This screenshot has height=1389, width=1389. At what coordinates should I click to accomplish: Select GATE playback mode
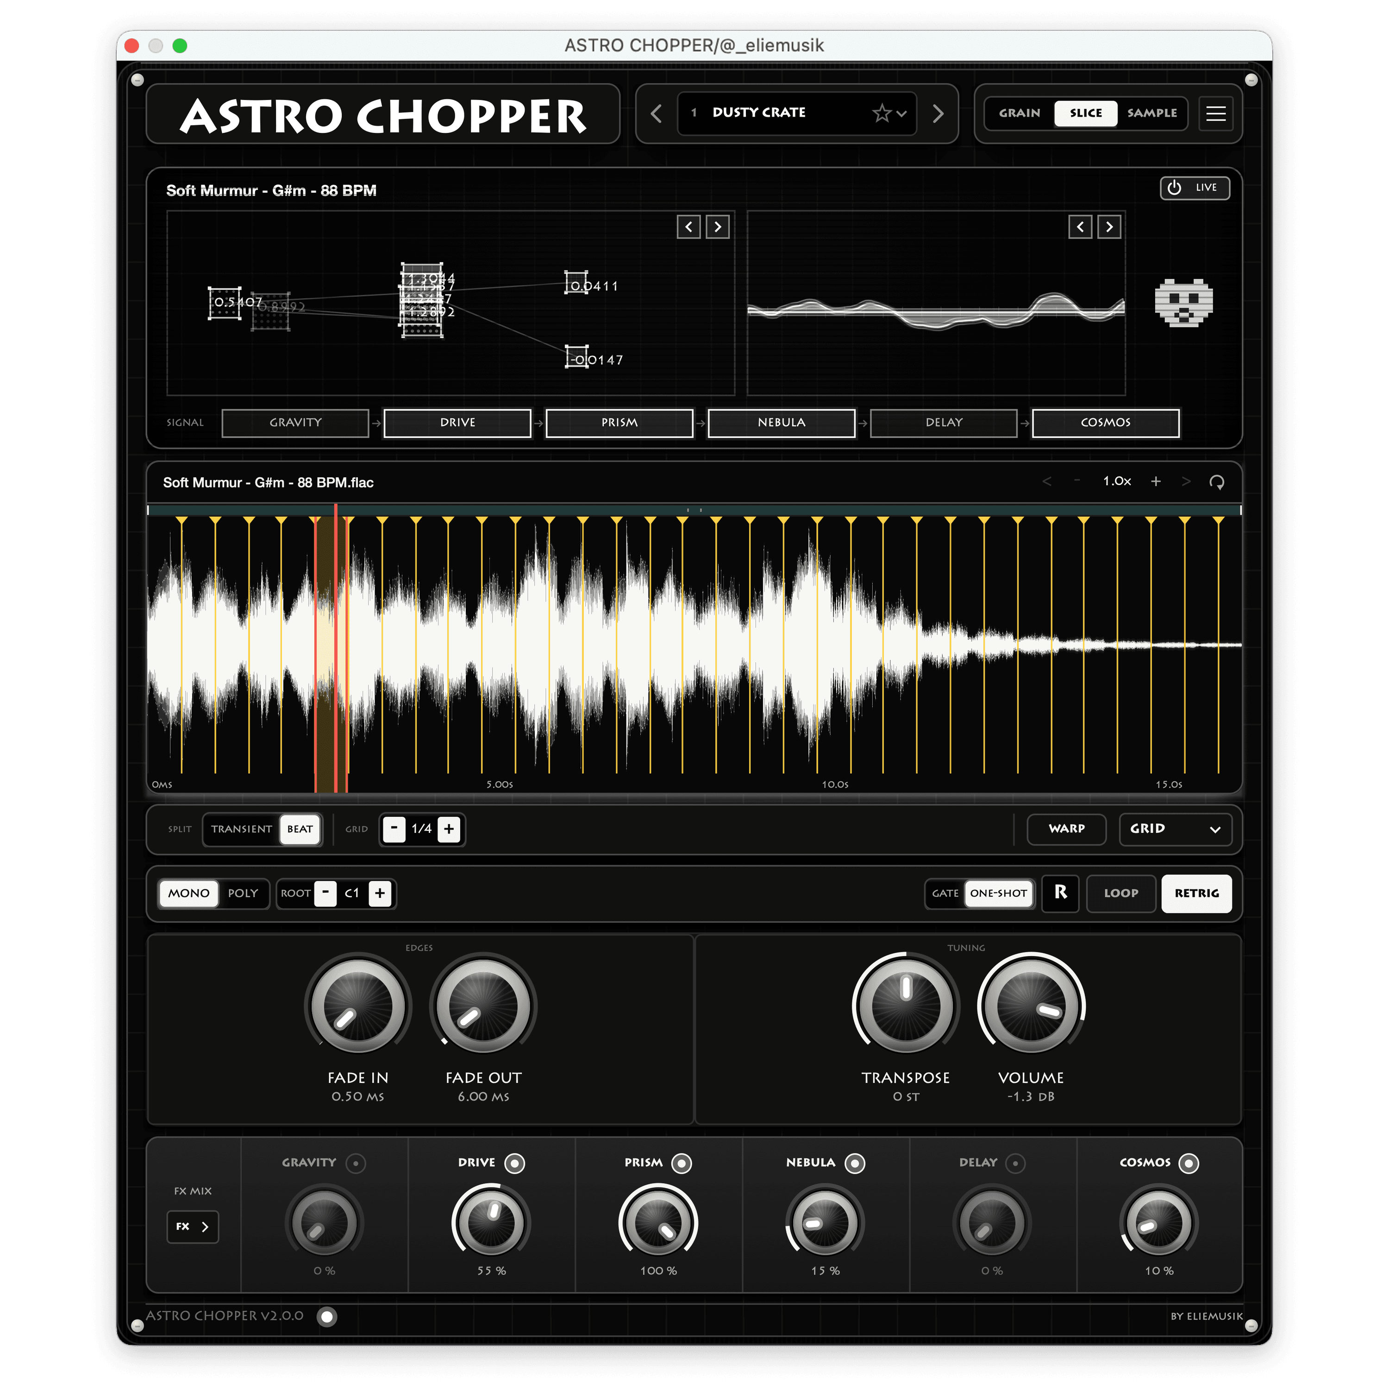(x=945, y=893)
